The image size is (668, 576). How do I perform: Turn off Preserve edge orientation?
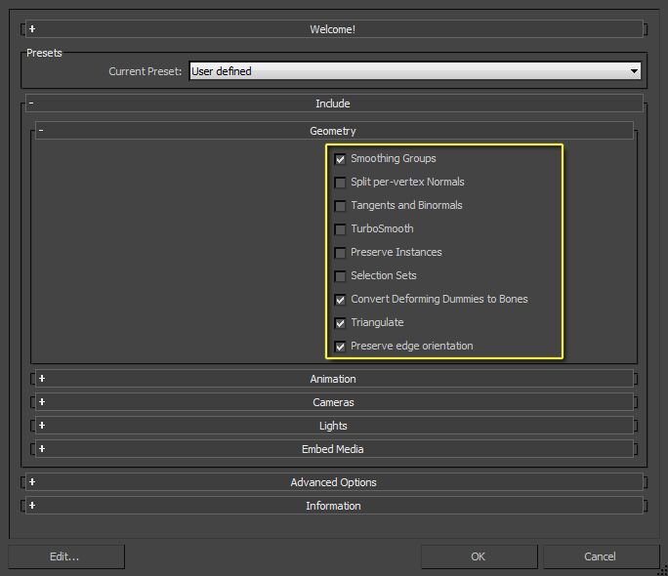(340, 347)
